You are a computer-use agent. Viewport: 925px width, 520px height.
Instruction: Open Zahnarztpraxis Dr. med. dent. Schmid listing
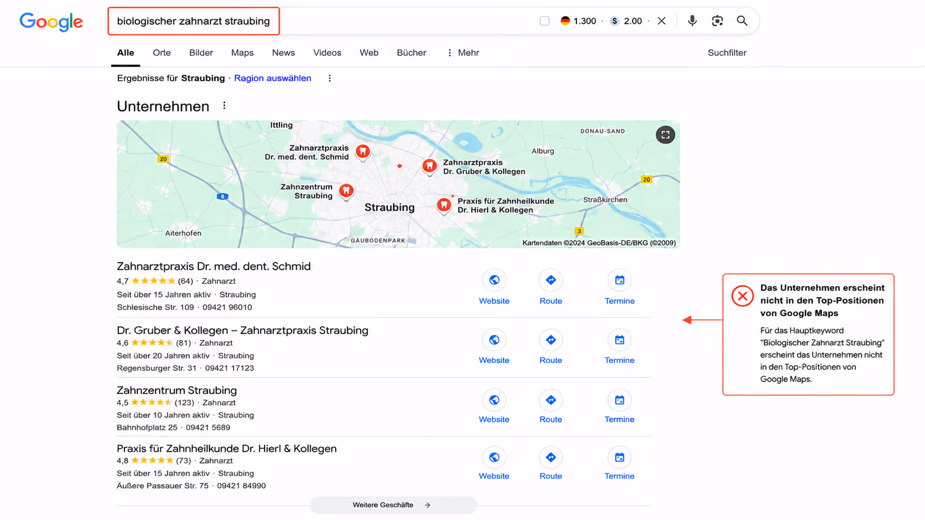[214, 266]
